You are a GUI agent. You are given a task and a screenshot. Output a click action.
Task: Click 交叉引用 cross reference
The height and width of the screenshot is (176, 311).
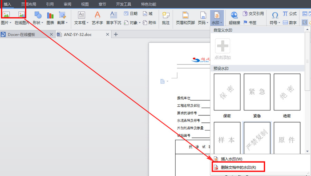click(253, 13)
